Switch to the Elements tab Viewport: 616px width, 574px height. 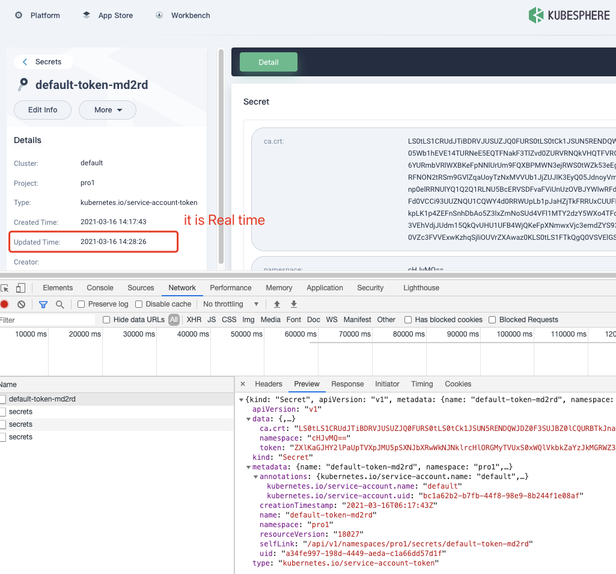point(58,288)
